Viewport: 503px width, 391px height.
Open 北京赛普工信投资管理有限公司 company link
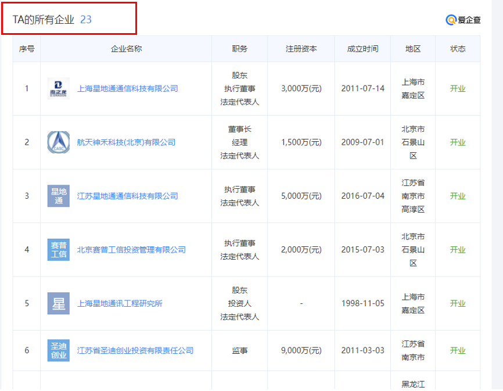pyautogui.click(x=131, y=250)
